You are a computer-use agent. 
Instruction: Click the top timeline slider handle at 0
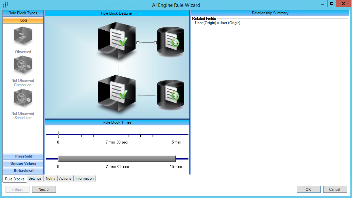[x=59, y=134]
